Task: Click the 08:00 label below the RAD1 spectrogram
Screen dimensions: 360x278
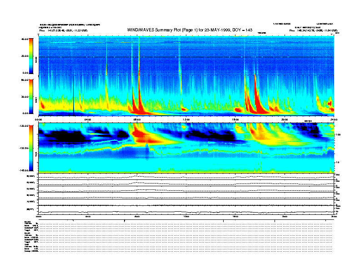Action: coord(137,119)
